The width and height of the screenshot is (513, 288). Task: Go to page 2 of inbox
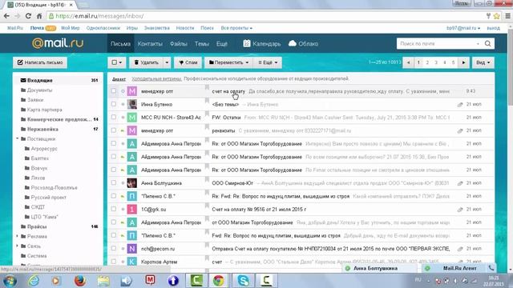427,62
